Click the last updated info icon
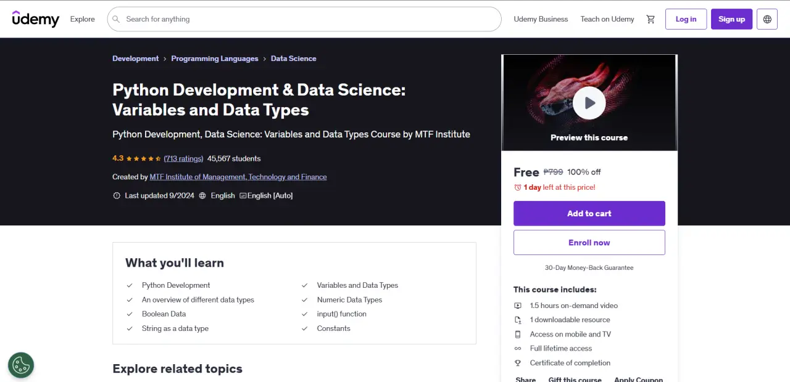The image size is (790, 382). pyautogui.click(x=117, y=195)
